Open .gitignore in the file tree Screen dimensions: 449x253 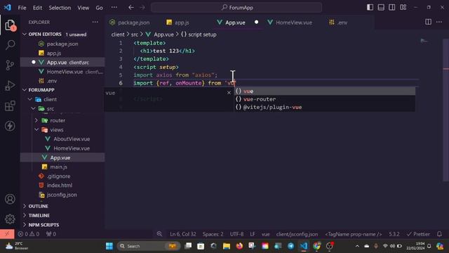coord(59,176)
